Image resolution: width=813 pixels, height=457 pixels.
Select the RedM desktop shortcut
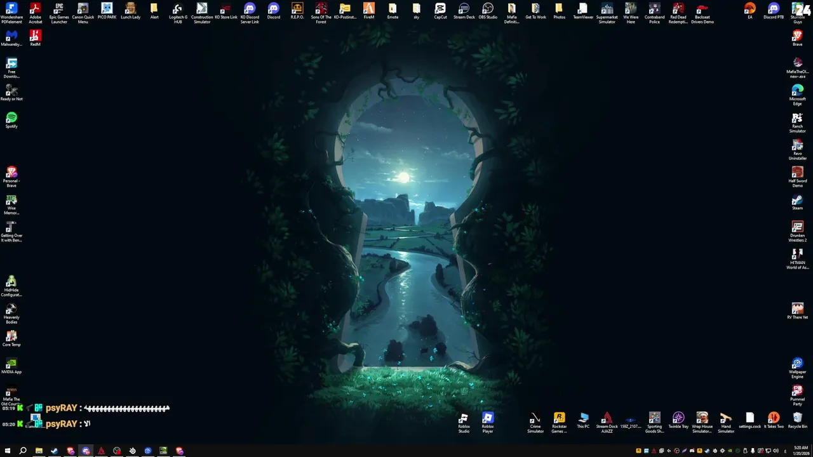click(x=35, y=38)
